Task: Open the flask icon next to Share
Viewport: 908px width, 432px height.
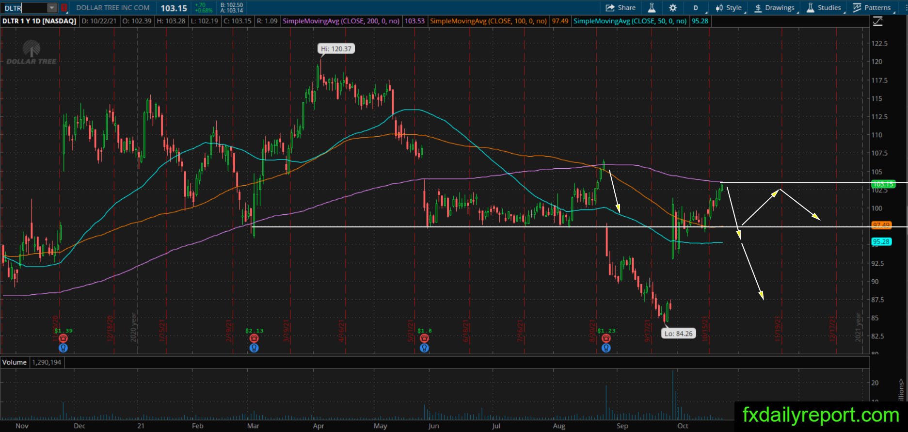Action: (652, 8)
